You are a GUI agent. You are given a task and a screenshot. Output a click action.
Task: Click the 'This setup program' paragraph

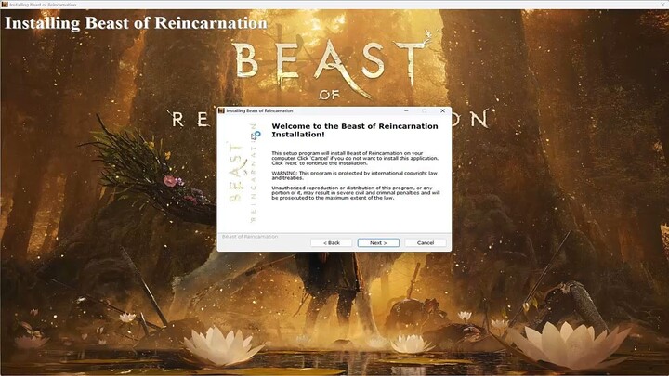point(355,158)
